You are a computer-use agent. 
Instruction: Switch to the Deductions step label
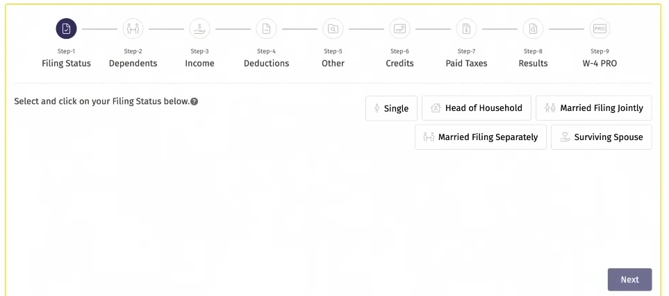click(266, 64)
